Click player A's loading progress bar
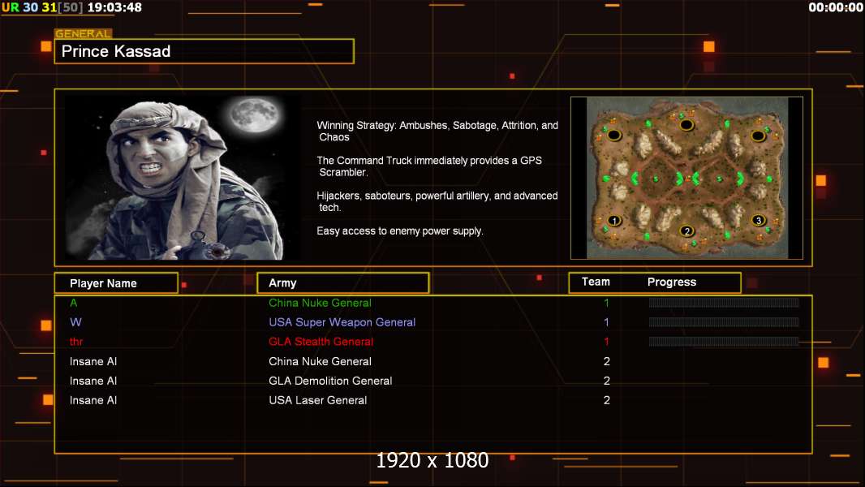The width and height of the screenshot is (865, 487). [724, 302]
